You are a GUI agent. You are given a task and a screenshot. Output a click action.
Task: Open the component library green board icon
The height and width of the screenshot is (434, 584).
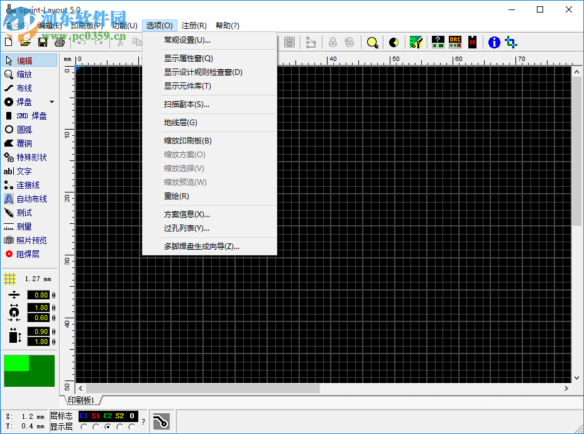pyautogui.click(x=416, y=43)
